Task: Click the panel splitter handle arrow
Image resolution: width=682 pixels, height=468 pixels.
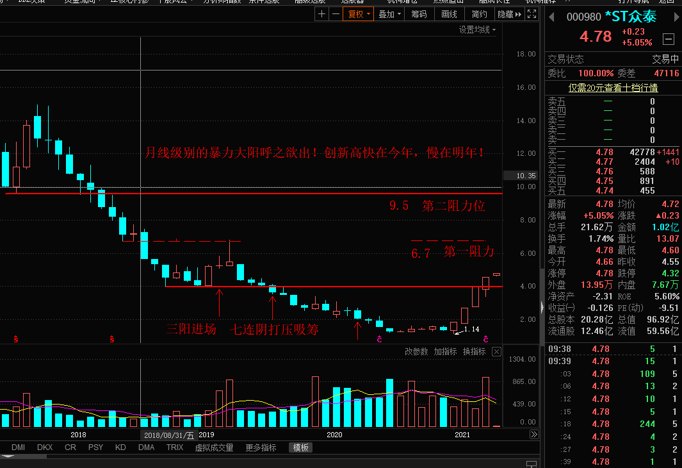Action: 542,307
